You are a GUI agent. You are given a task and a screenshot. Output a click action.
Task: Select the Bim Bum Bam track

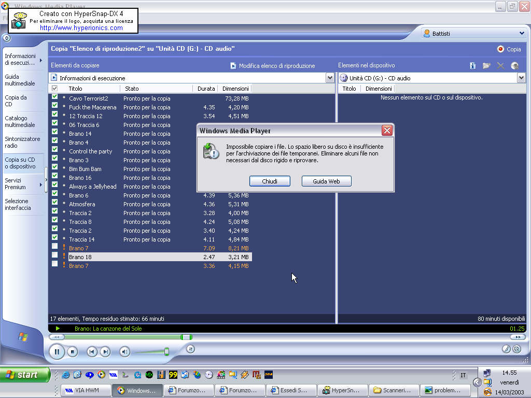(x=85, y=169)
